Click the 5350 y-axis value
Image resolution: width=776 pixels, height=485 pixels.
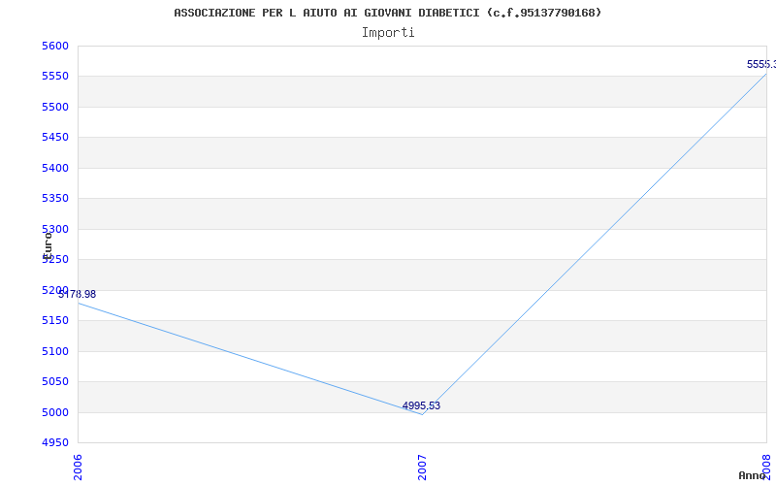(x=55, y=199)
